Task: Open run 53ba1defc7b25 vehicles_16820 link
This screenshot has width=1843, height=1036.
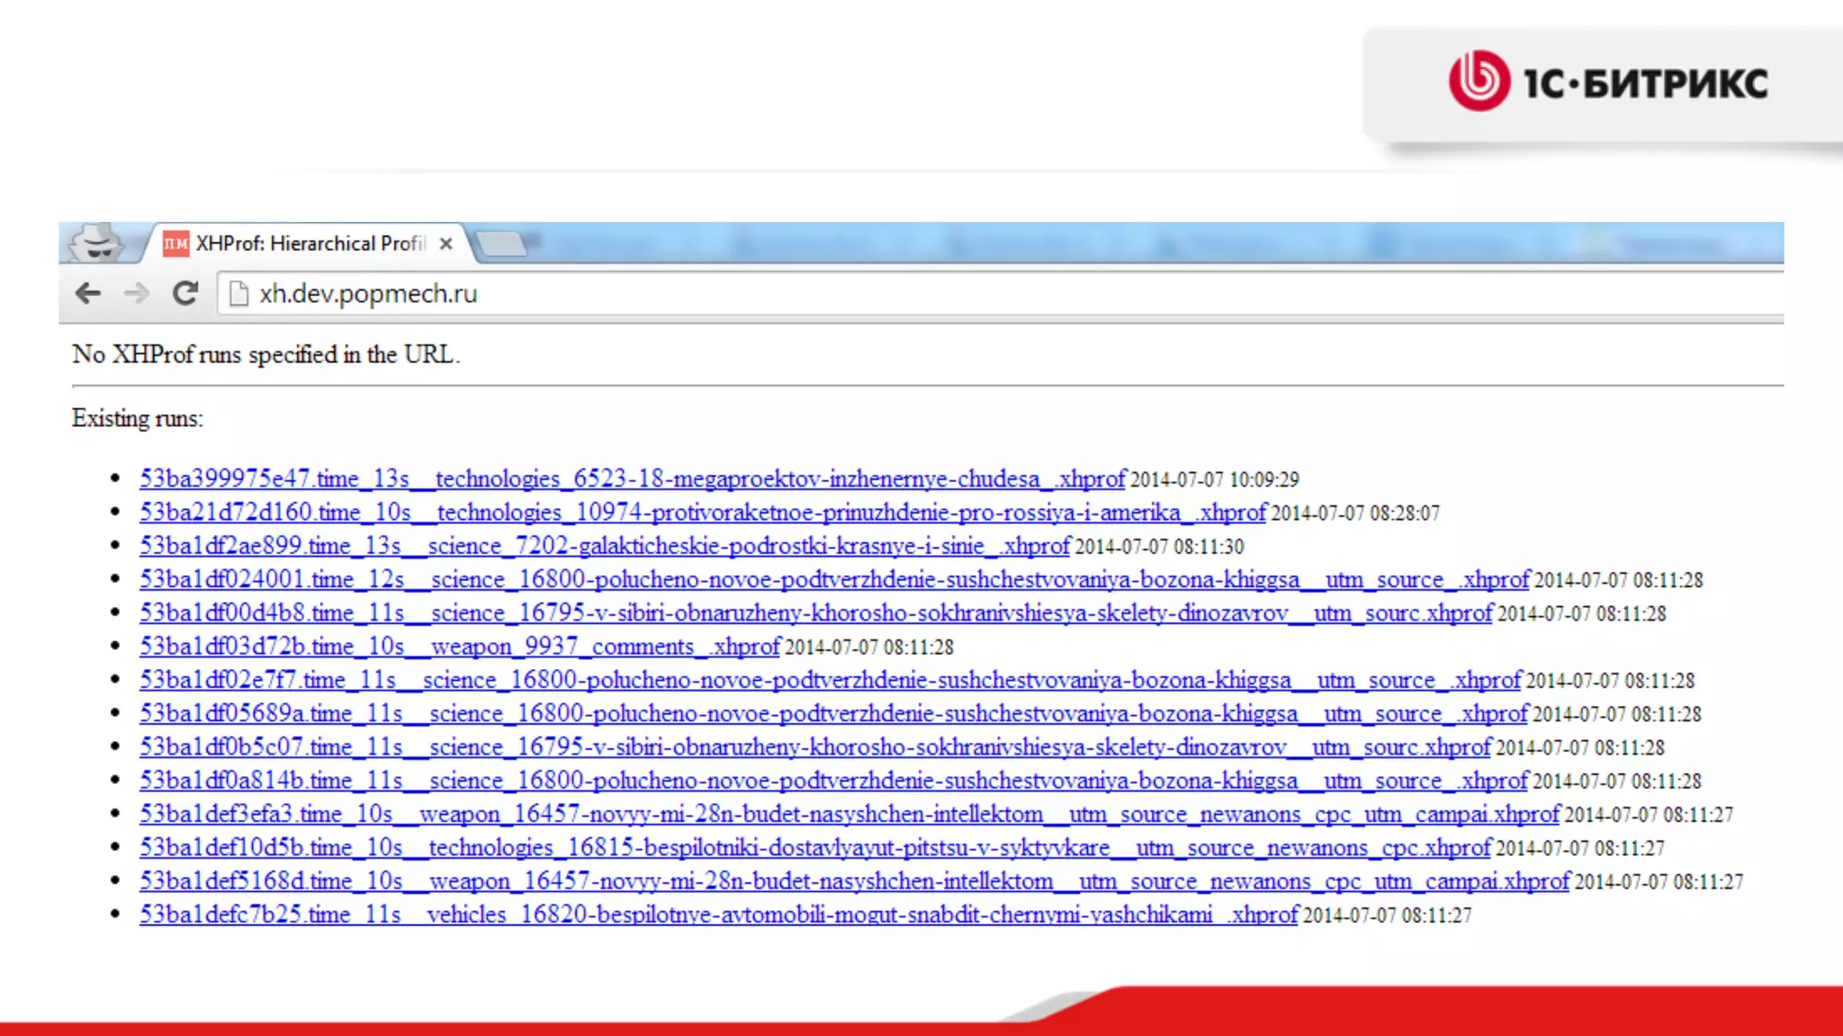Action: [718, 915]
